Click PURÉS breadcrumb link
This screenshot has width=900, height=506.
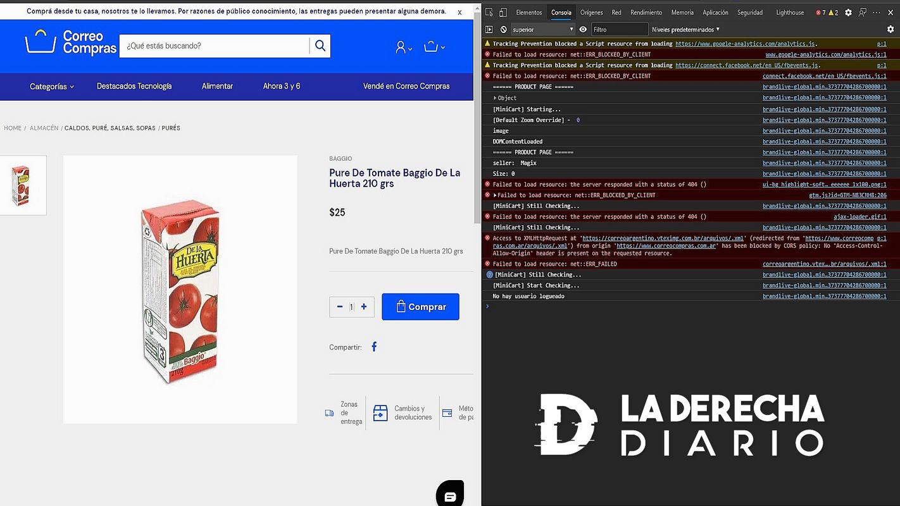click(x=171, y=128)
